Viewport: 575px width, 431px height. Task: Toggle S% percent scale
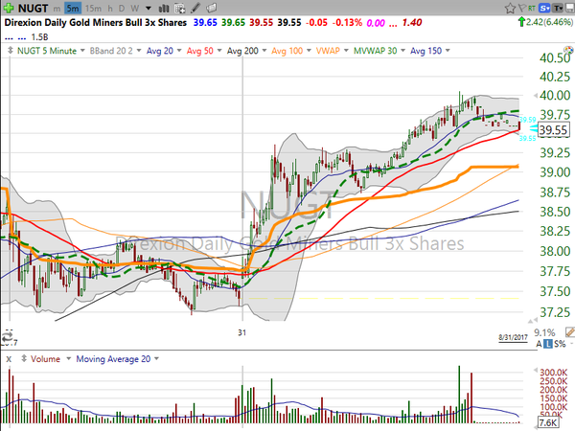point(560,344)
